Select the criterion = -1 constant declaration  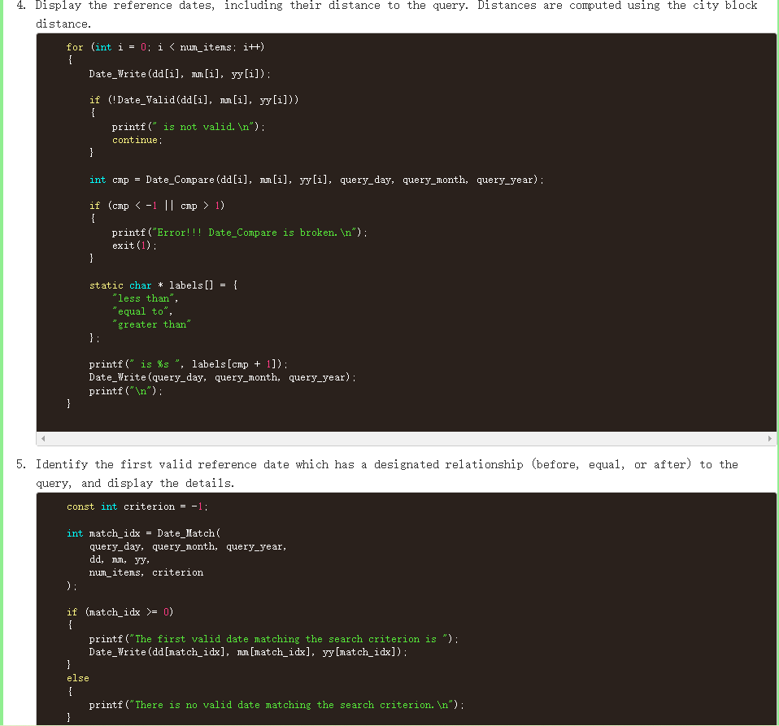click(x=137, y=506)
